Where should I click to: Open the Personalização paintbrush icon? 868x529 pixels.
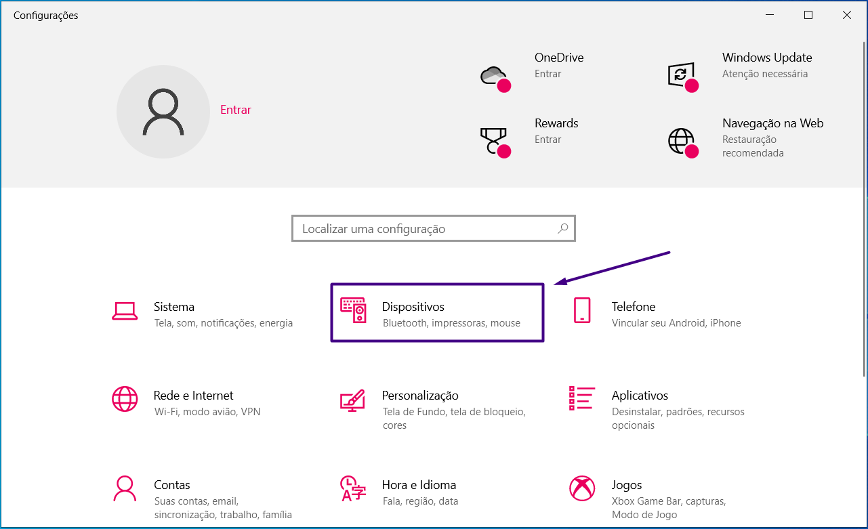[352, 400]
